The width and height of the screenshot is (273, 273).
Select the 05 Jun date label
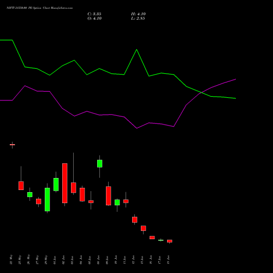coord(90,260)
